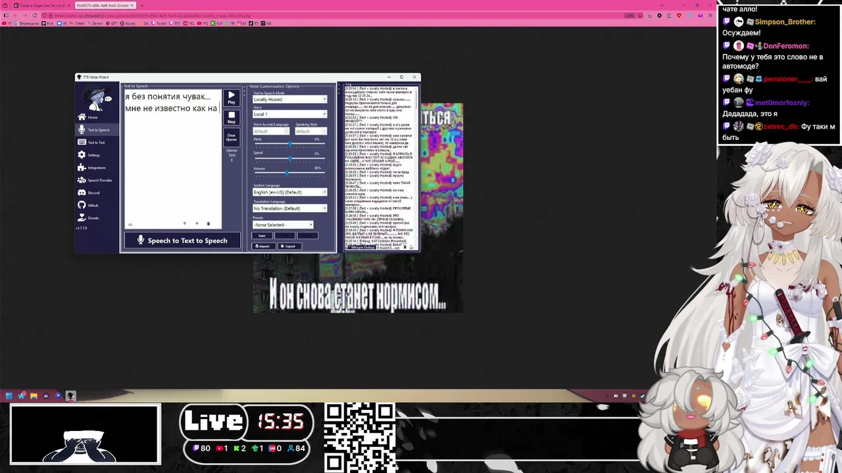Click the QR code in the stream overlay

(x=360, y=437)
